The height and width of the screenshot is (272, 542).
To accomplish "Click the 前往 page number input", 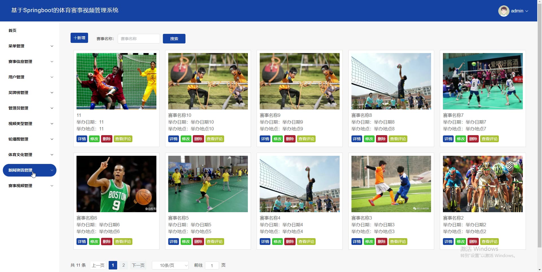I will pyautogui.click(x=212, y=266).
